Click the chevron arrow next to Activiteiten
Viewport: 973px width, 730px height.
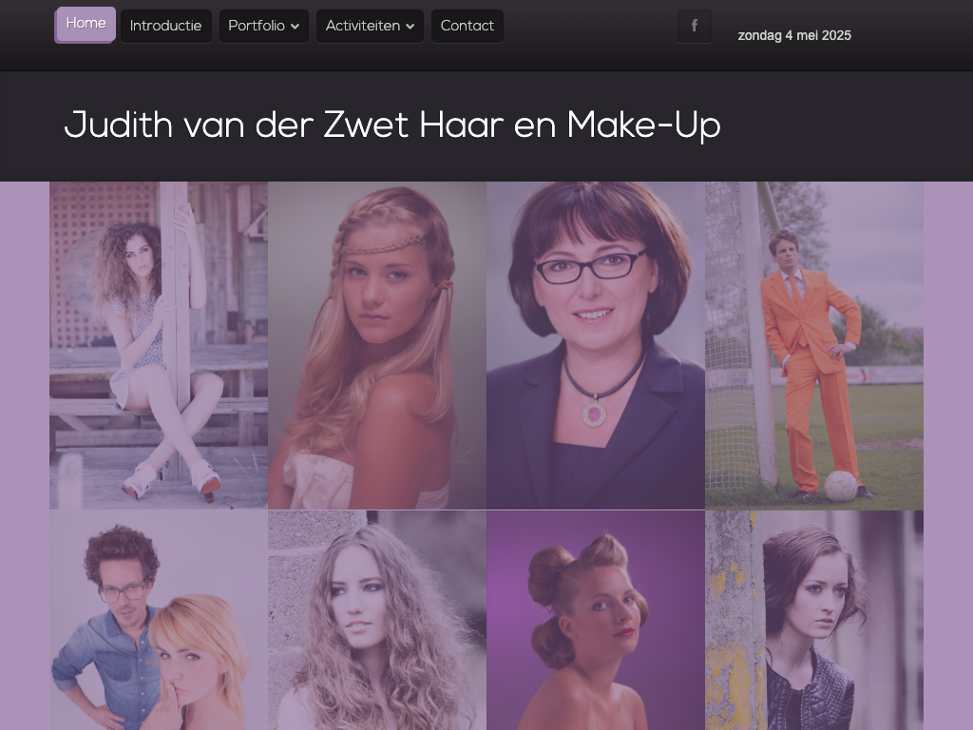tap(410, 28)
